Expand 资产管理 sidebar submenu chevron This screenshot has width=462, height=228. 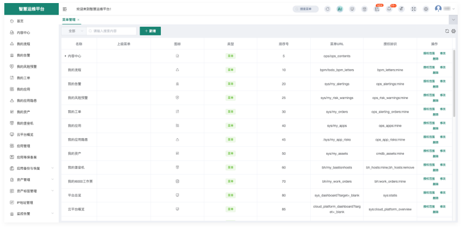click(53, 180)
